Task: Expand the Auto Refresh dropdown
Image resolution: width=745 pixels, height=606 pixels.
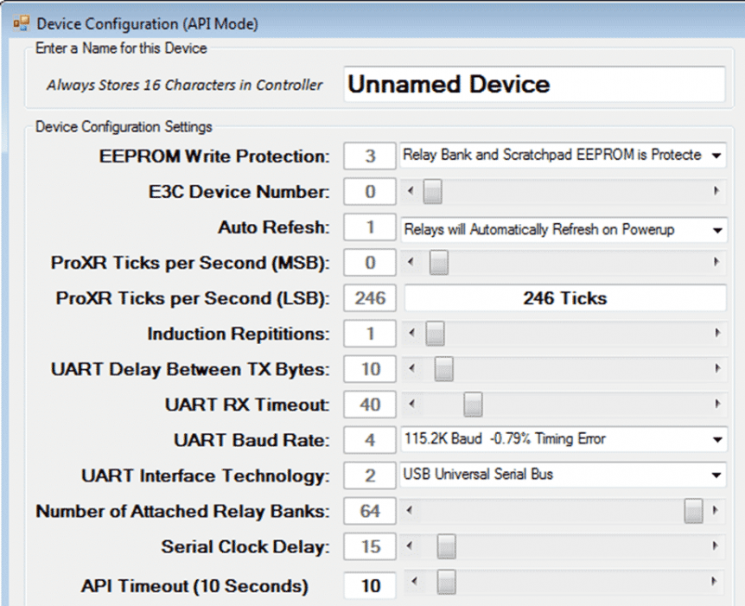Action: coord(716,230)
